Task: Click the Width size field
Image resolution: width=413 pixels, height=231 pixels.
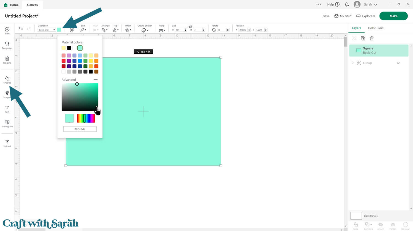Action: pos(180,30)
